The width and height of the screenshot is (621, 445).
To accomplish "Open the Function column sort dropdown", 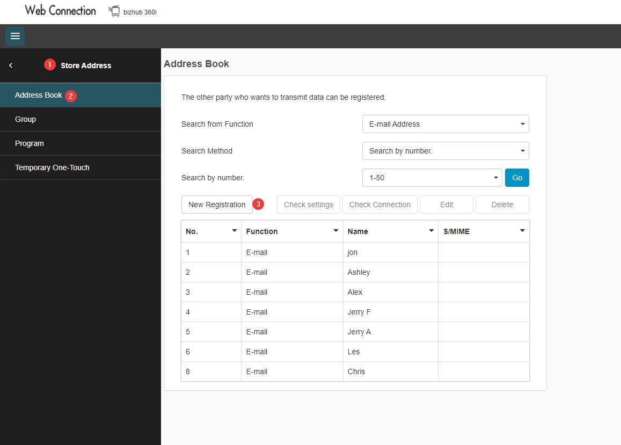I will click(x=336, y=231).
